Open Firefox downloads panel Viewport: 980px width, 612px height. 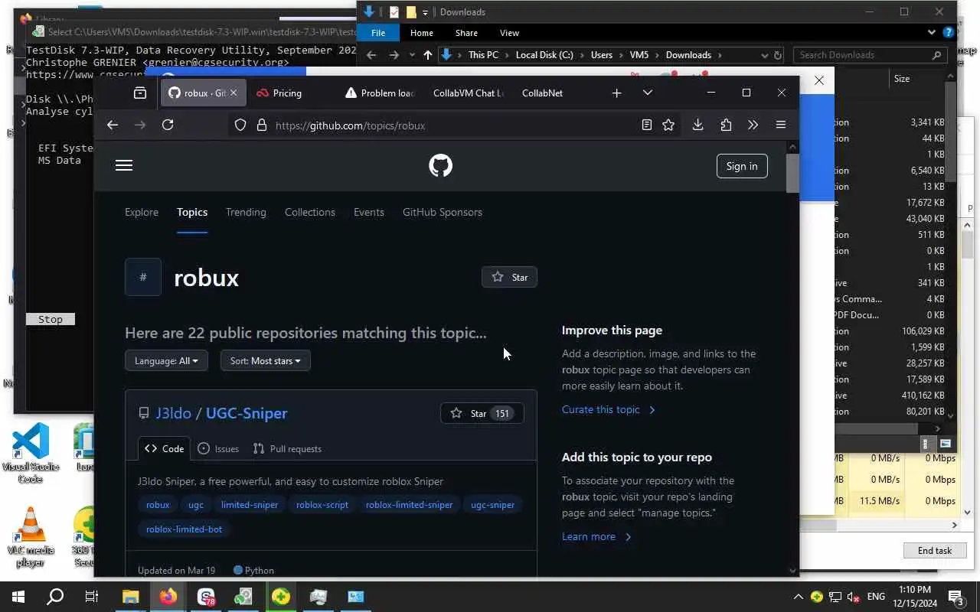click(697, 125)
